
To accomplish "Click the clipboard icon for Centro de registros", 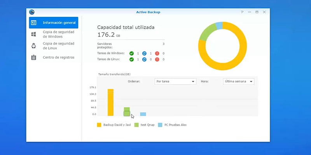I will point(34,57).
